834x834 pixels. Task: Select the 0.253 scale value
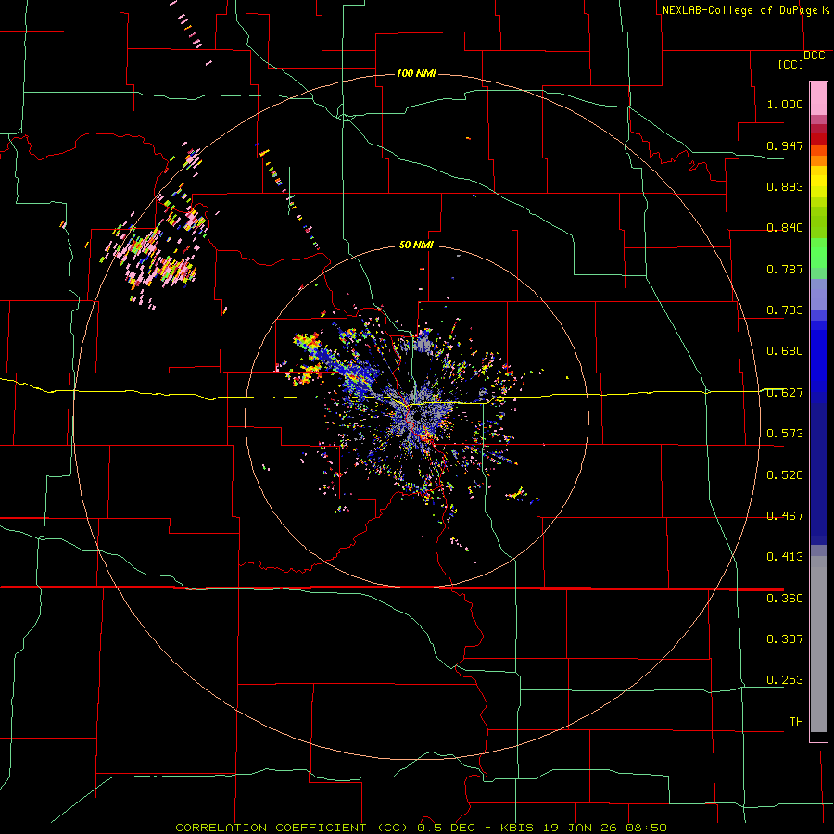pyautogui.click(x=785, y=680)
